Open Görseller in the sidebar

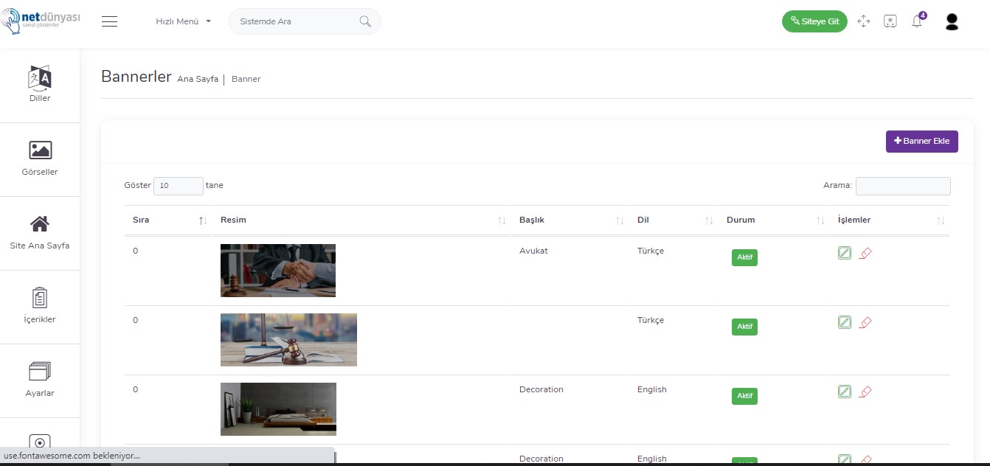coord(40,159)
